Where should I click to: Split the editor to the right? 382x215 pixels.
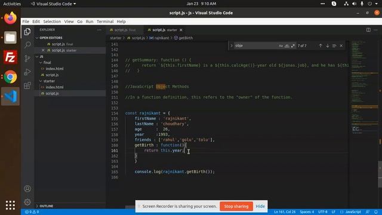[x=368, y=30]
